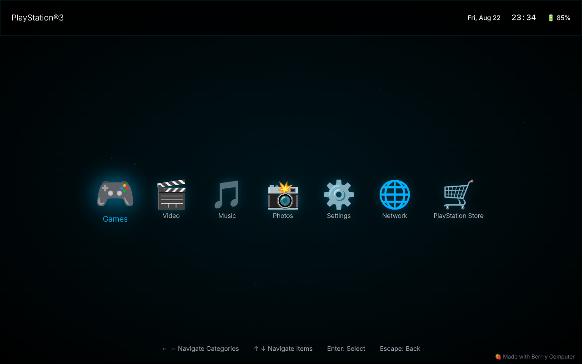582x364 pixels.
Task: Open the Video clapperboard icon
Action: (171, 194)
